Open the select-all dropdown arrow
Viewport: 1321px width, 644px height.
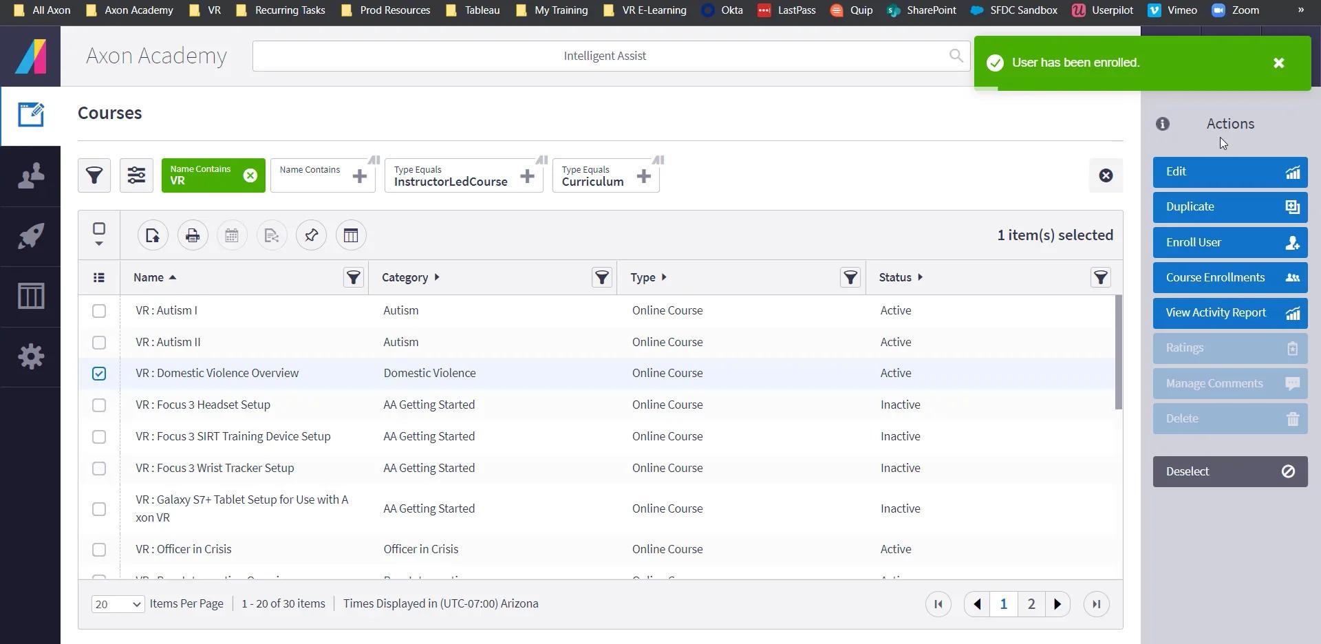(x=99, y=244)
